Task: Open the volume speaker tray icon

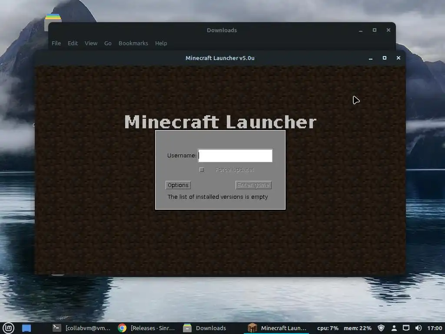Action: pos(418,328)
